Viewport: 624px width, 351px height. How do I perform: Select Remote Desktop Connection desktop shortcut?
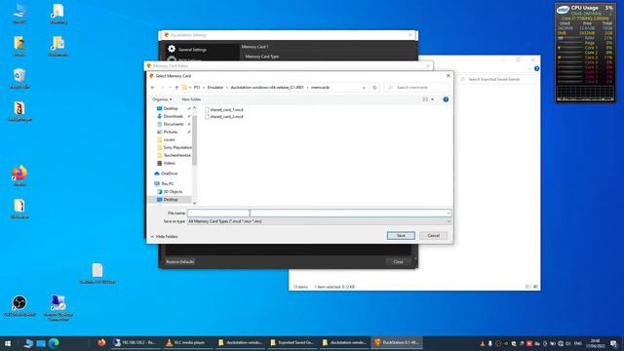(x=58, y=307)
